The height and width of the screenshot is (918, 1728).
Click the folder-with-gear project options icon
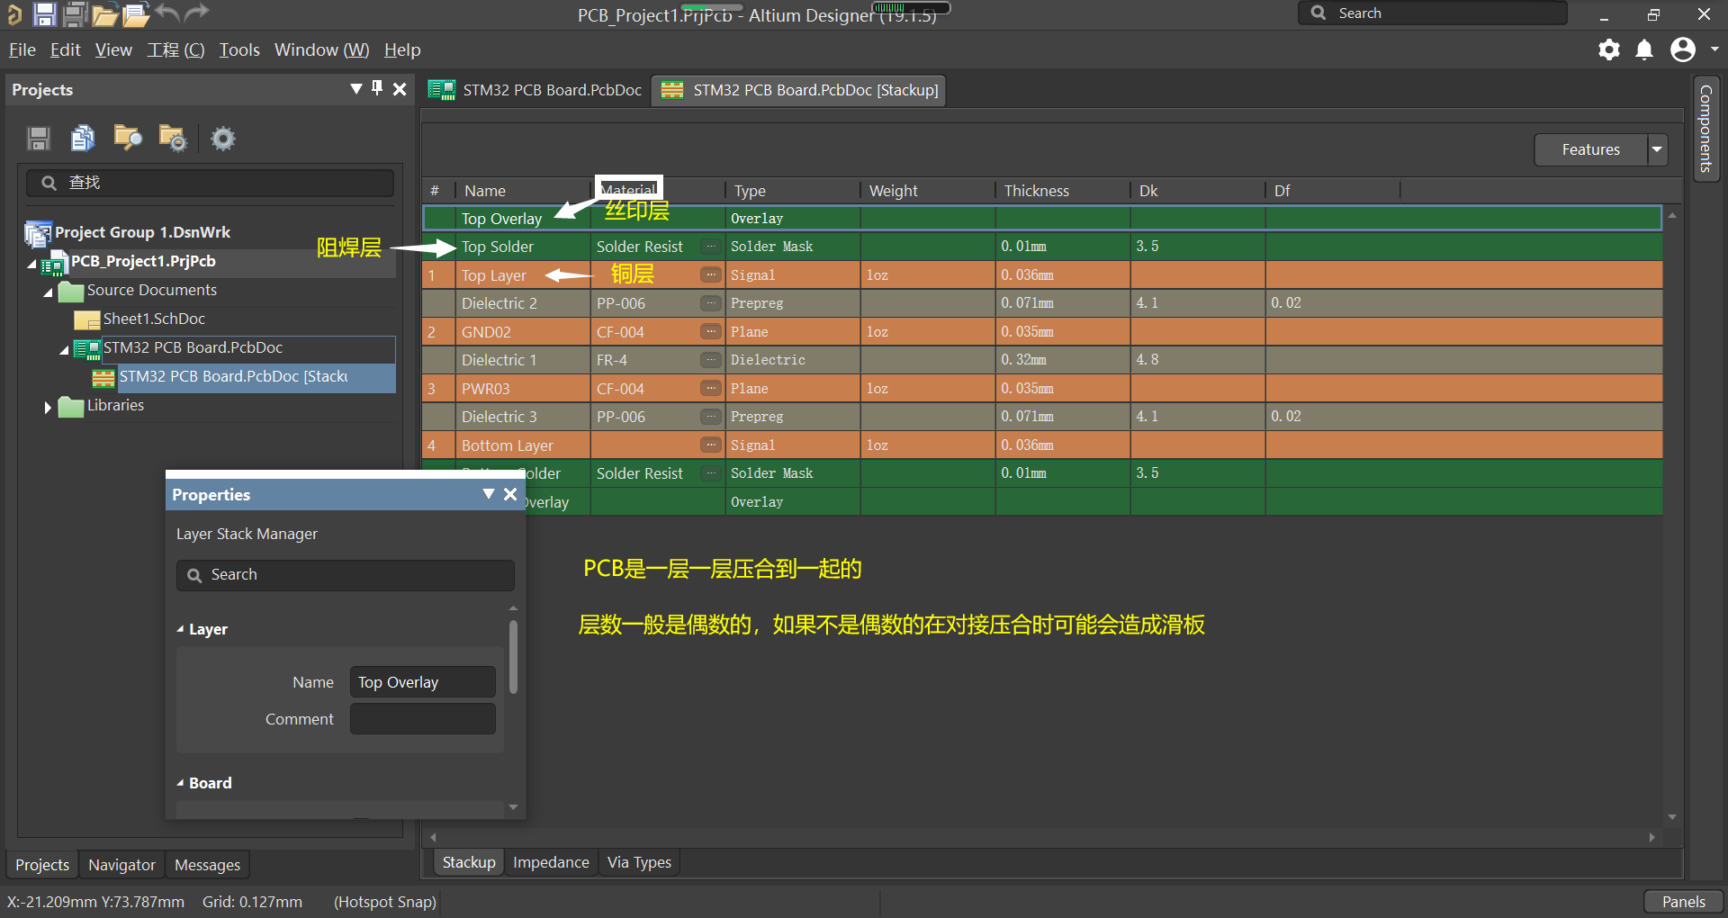point(172,138)
